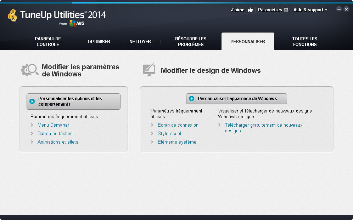The width and height of the screenshot is (353, 220).
Task: Click the monitor with brush design icon
Action: click(x=149, y=69)
